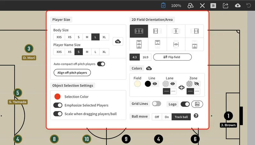Select solid line style for Lane
Screen dimensions: 255x145
tap(166, 91)
